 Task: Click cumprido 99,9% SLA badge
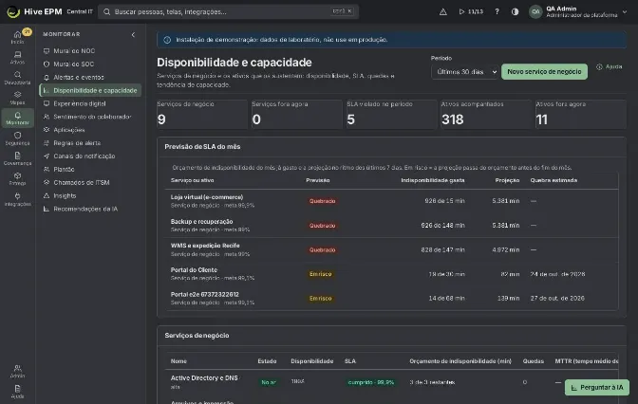click(370, 382)
